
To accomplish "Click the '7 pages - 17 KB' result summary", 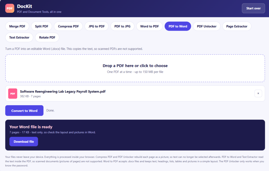I will pos(53,132).
